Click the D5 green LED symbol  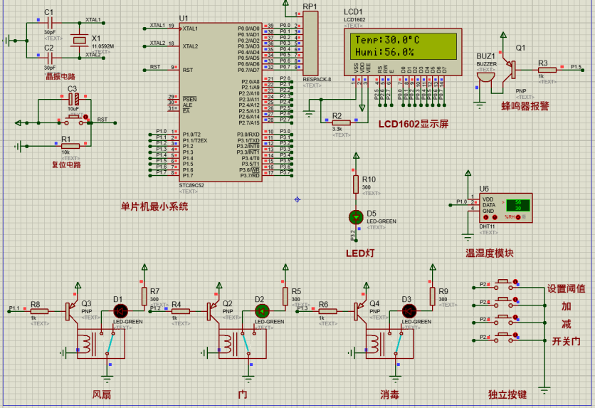tap(356, 217)
